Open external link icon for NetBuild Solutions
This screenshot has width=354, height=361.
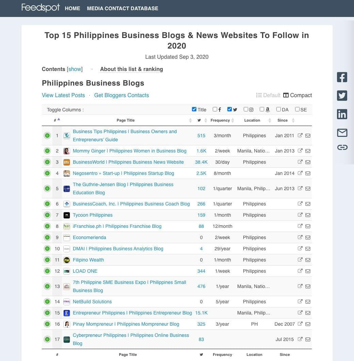(300, 301)
